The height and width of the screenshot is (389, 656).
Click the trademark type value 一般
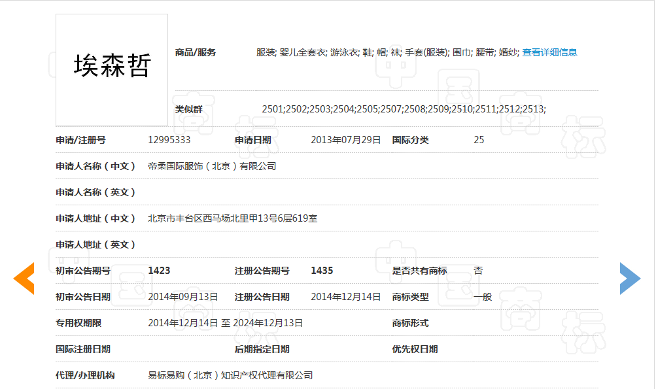483,297
